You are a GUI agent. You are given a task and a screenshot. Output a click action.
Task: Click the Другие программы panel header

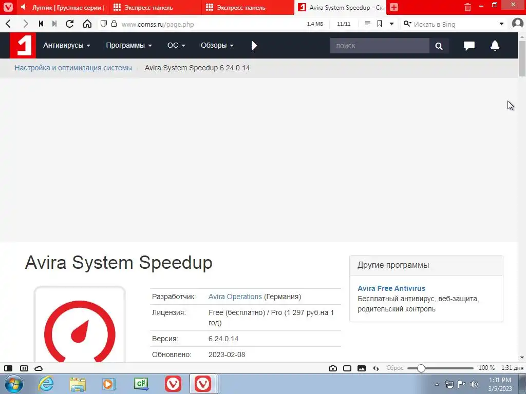pyautogui.click(x=426, y=265)
